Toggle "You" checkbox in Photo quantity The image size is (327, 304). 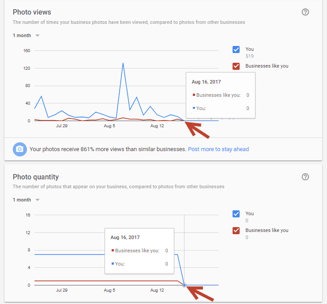[x=236, y=214]
